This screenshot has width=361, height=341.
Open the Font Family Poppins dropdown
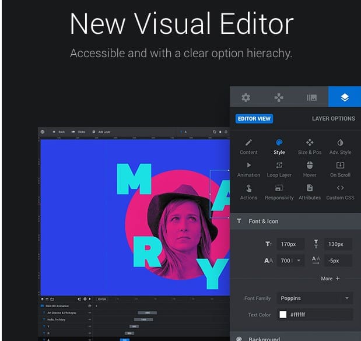[x=314, y=298]
